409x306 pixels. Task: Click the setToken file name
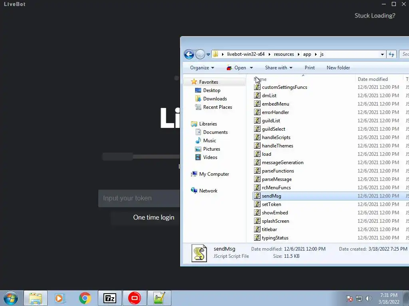pos(272,204)
